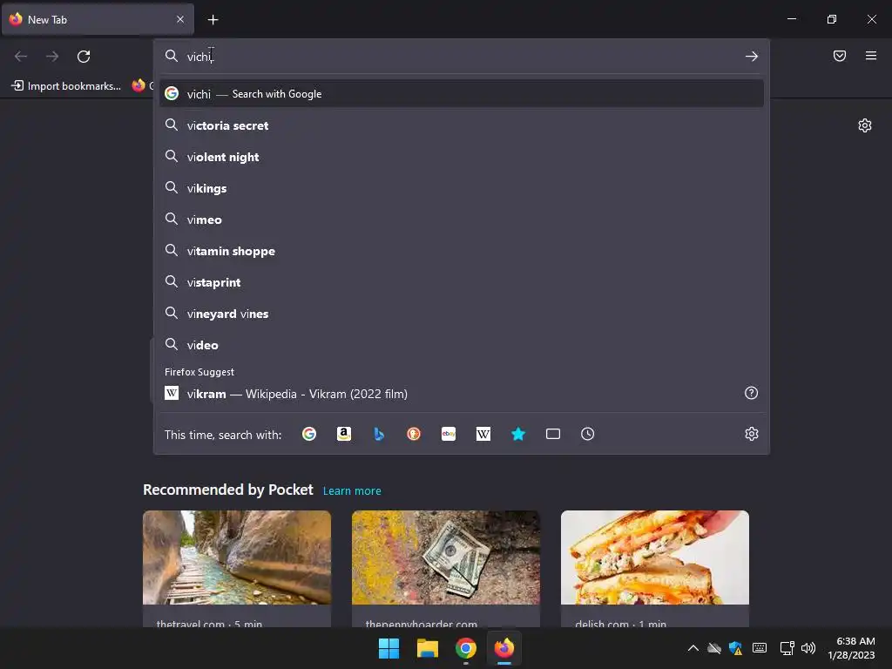Choose the 'violent night' suggestion
This screenshot has width=892, height=669.
tap(462, 157)
